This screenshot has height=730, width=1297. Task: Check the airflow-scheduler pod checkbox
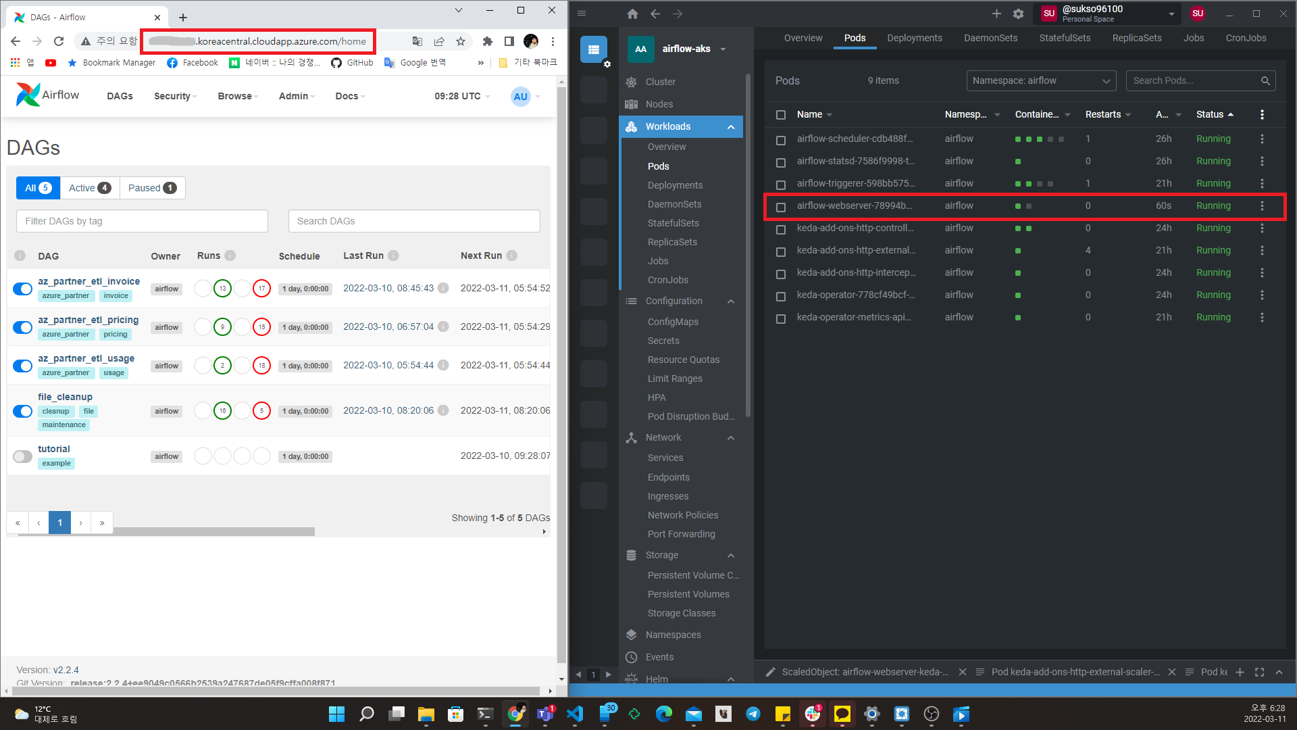[781, 139]
